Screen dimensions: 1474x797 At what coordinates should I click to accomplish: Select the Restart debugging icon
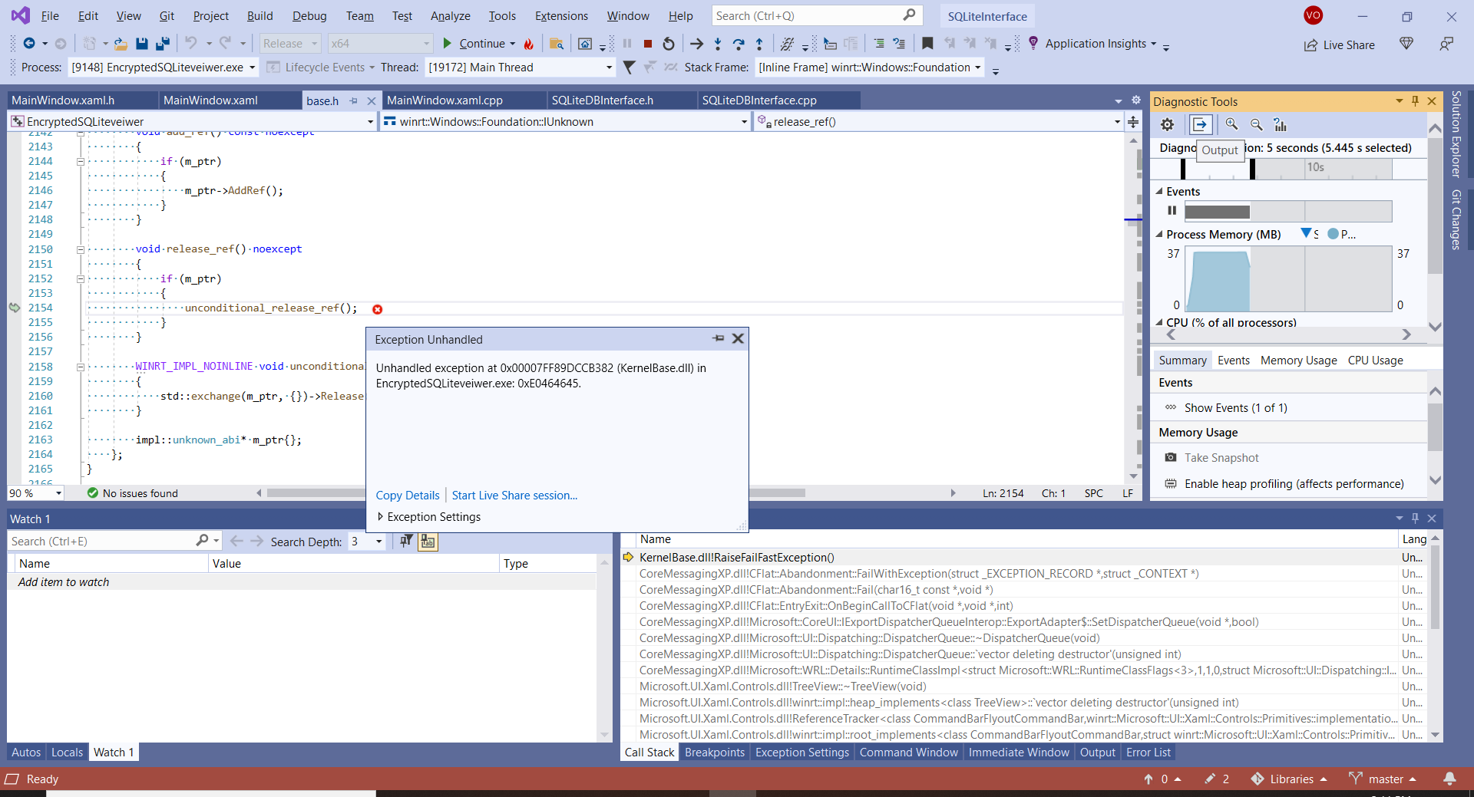(668, 44)
